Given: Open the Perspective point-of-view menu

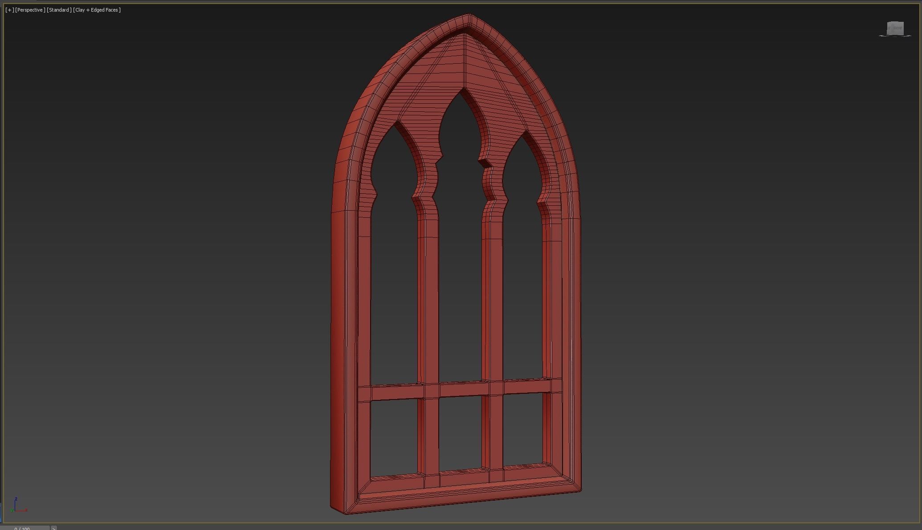Looking at the screenshot, I should [x=29, y=9].
